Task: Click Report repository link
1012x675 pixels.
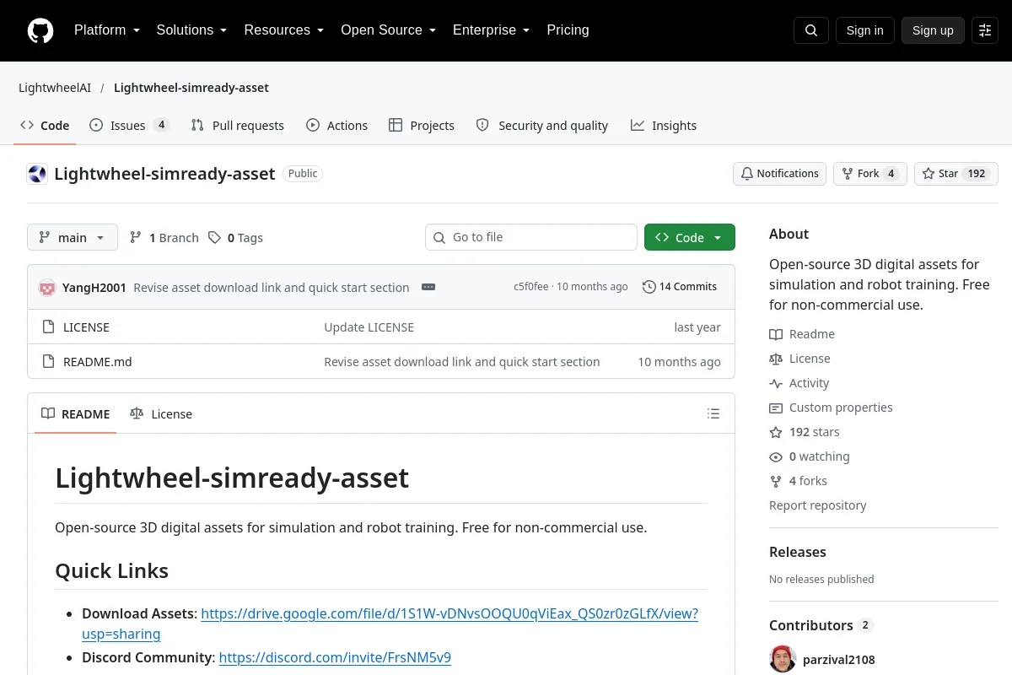Action: point(818,505)
